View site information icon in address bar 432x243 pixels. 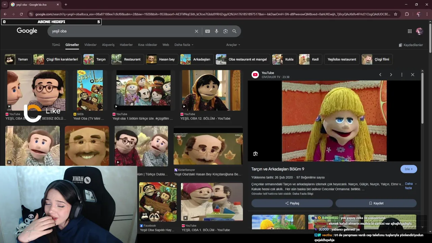[x=31, y=14]
